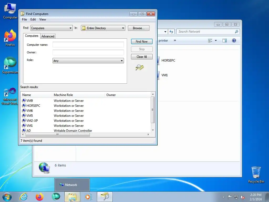Show hidden system tray icons
The width and height of the screenshot is (269, 202).
coord(223,197)
